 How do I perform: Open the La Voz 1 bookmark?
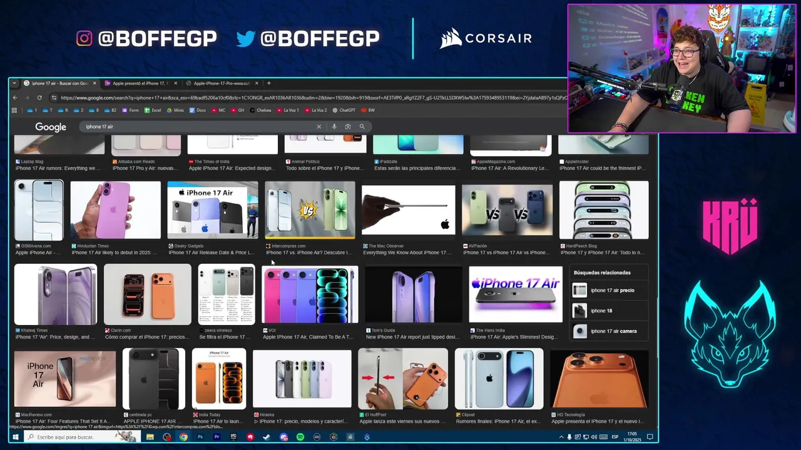[x=287, y=110]
